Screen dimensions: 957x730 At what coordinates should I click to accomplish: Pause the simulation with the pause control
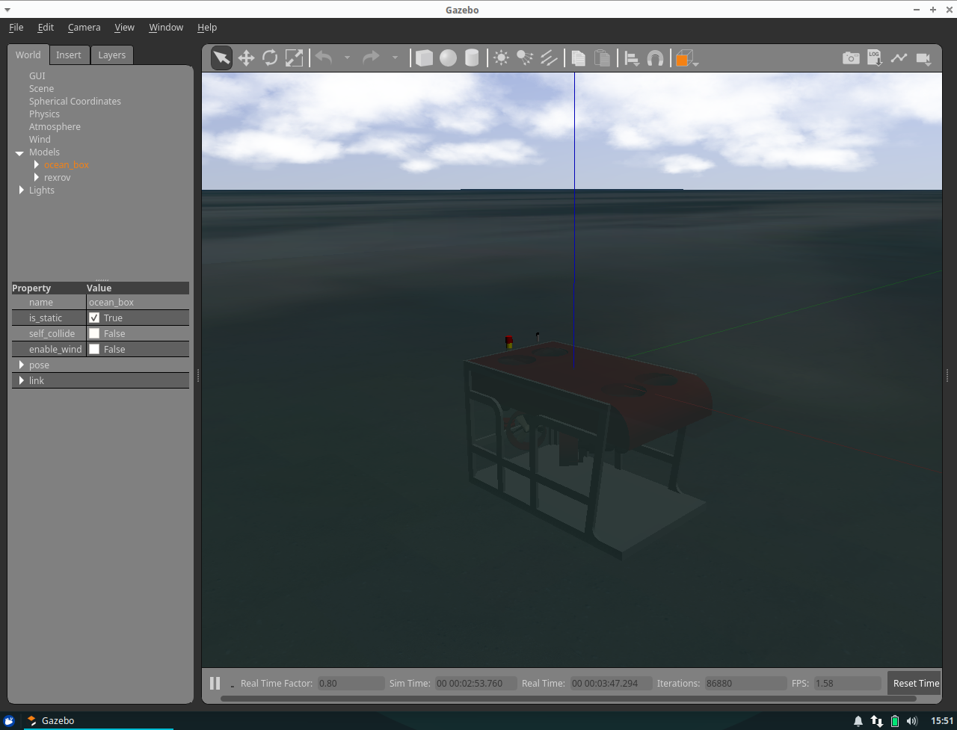point(215,682)
